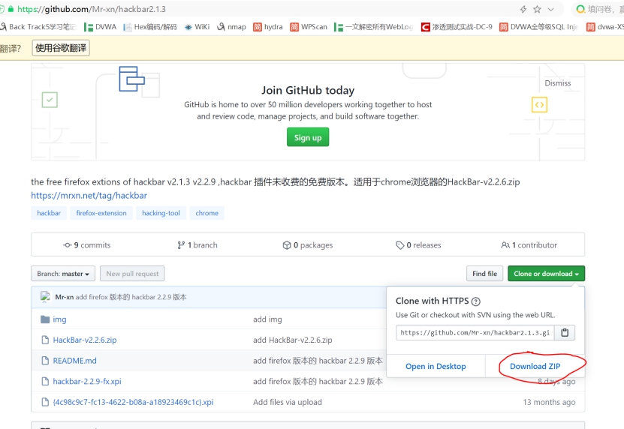Open the Branch: master dropdown

coord(63,274)
